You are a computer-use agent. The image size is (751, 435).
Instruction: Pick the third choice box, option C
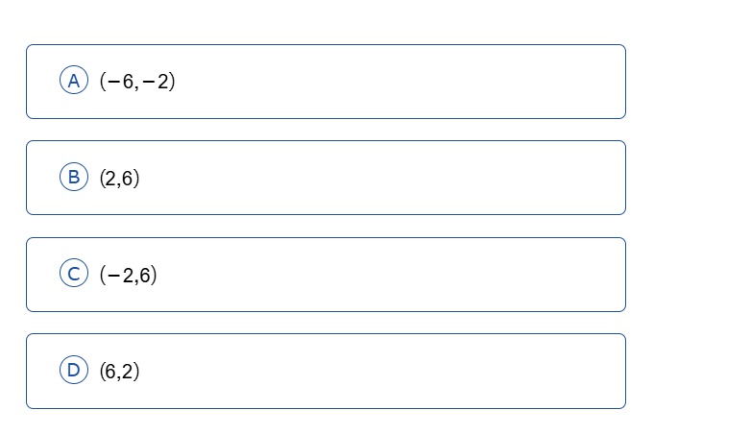click(x=326, y=275)
